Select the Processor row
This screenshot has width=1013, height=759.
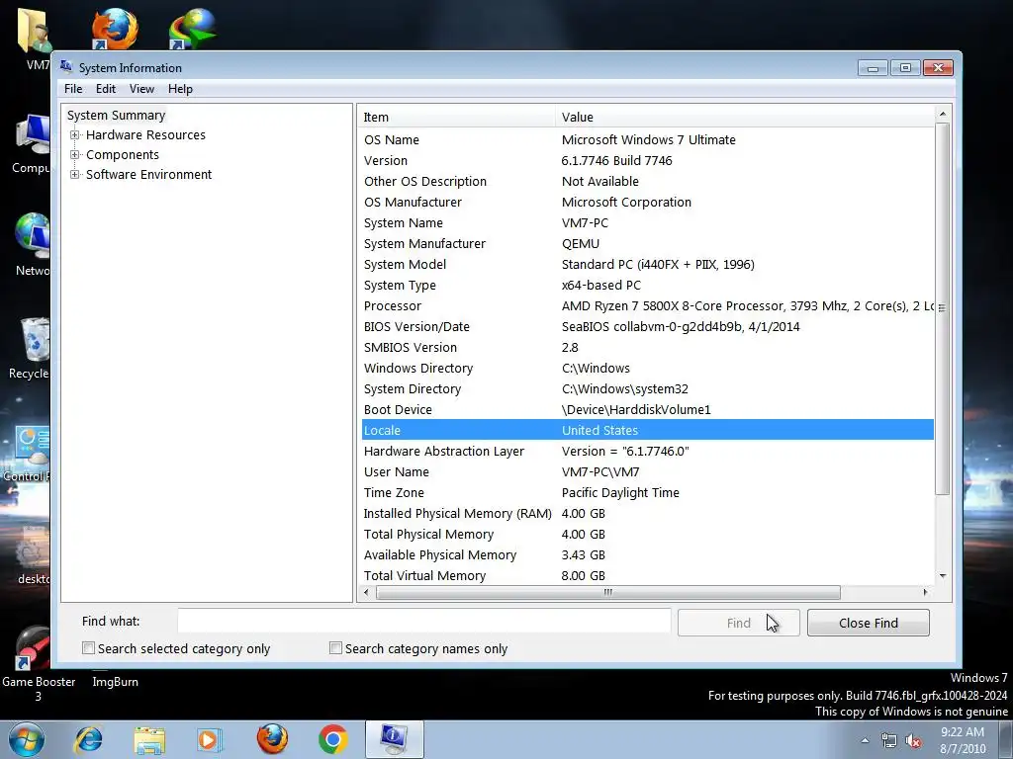click(647, 306)
